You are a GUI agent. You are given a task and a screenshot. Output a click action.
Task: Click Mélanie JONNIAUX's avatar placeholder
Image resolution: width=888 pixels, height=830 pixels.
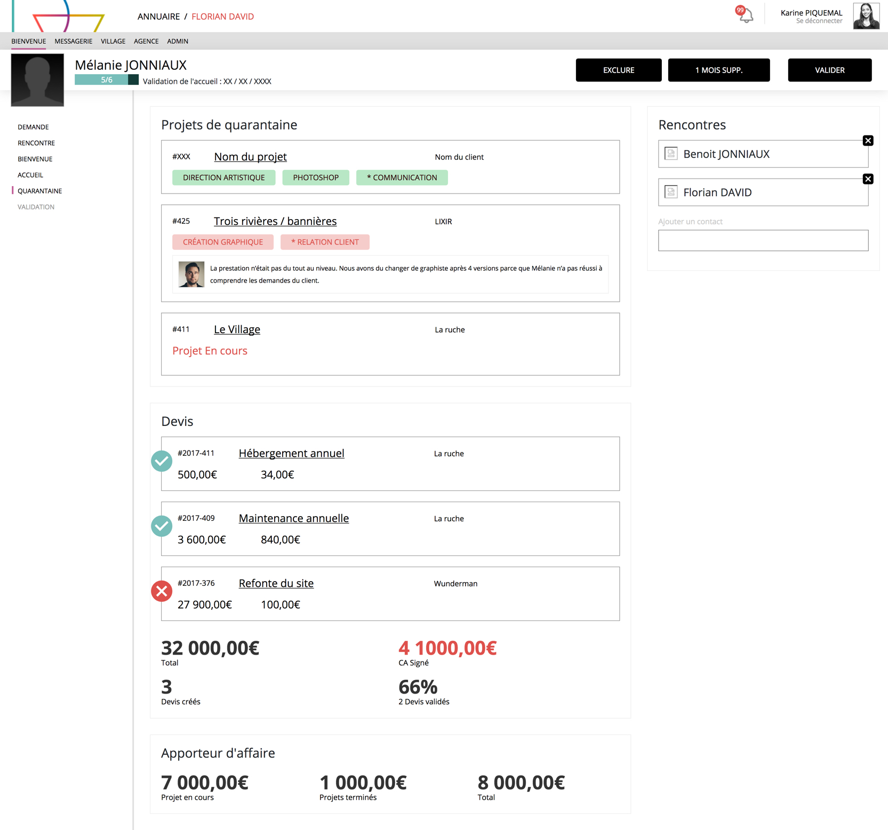(x=37, y=80)
